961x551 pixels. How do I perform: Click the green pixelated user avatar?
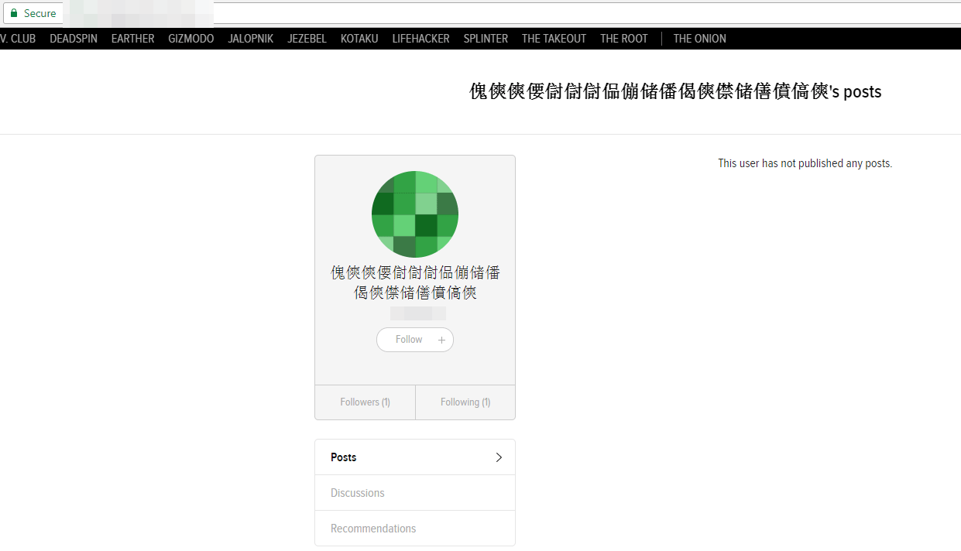click(x=415, y=214)
